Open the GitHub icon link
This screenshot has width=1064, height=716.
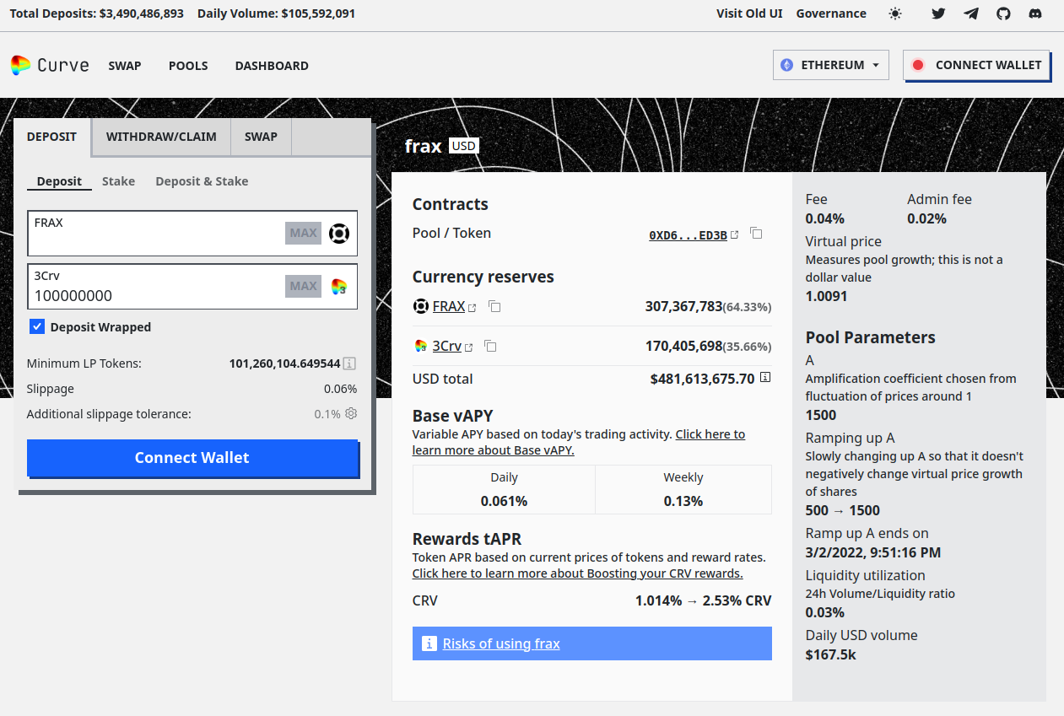(x=1003, y=13)
